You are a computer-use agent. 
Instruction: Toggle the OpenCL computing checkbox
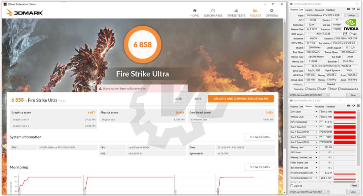[307, 89]
